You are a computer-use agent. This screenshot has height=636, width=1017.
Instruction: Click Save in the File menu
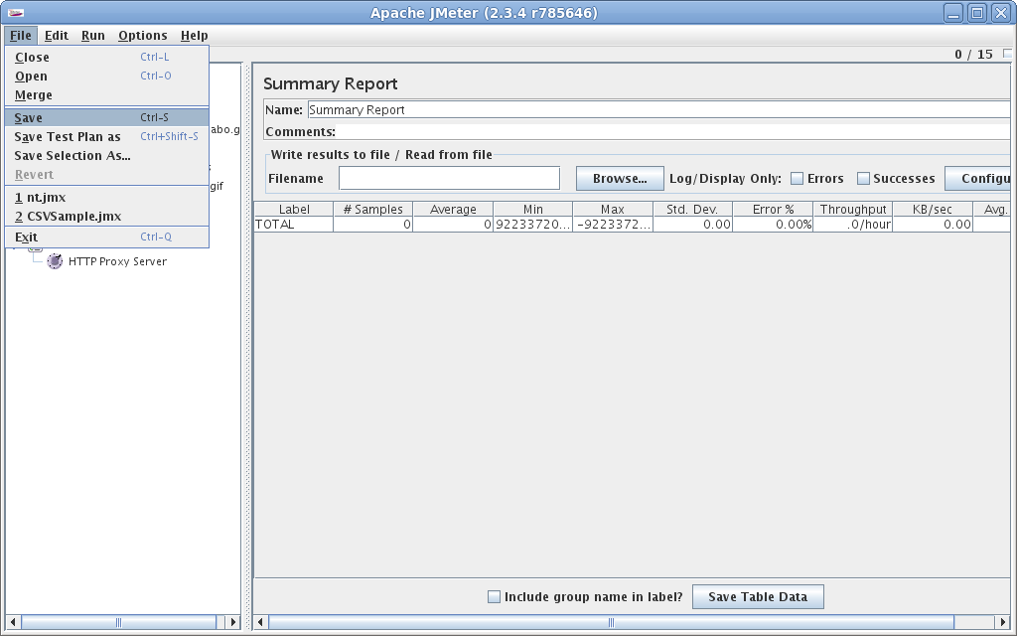click(x=107, y=117)
